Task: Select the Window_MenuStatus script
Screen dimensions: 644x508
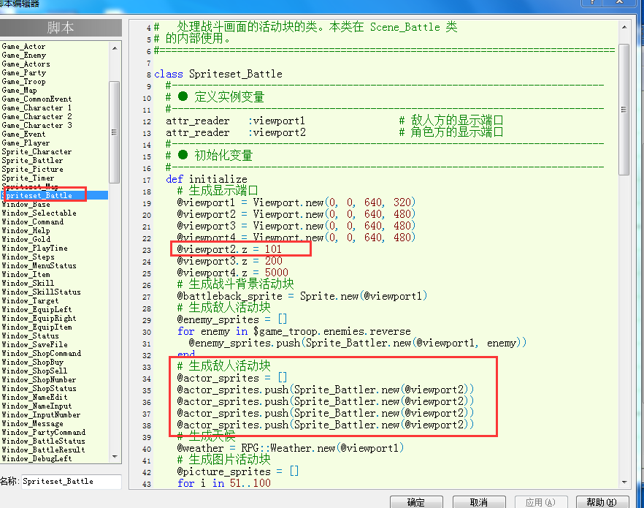Action: tap(39, 265)
